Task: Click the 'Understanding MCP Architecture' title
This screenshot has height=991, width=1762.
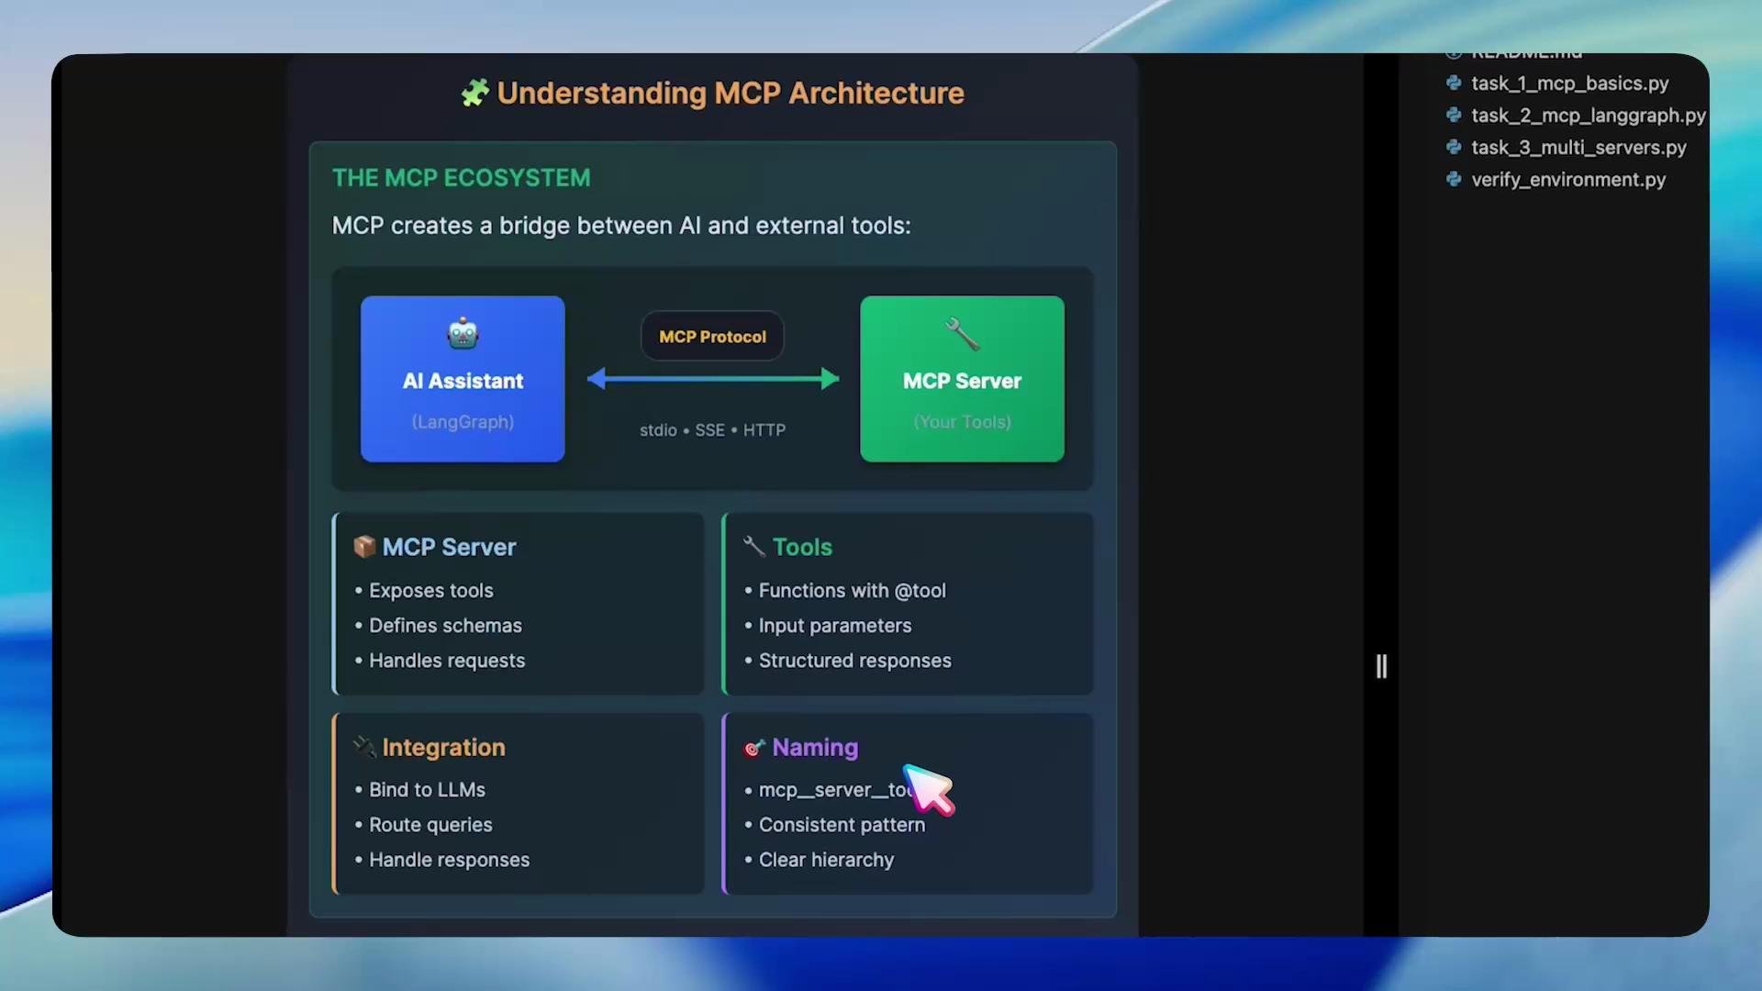Action: pyautogui.click(x=730, y=93)
